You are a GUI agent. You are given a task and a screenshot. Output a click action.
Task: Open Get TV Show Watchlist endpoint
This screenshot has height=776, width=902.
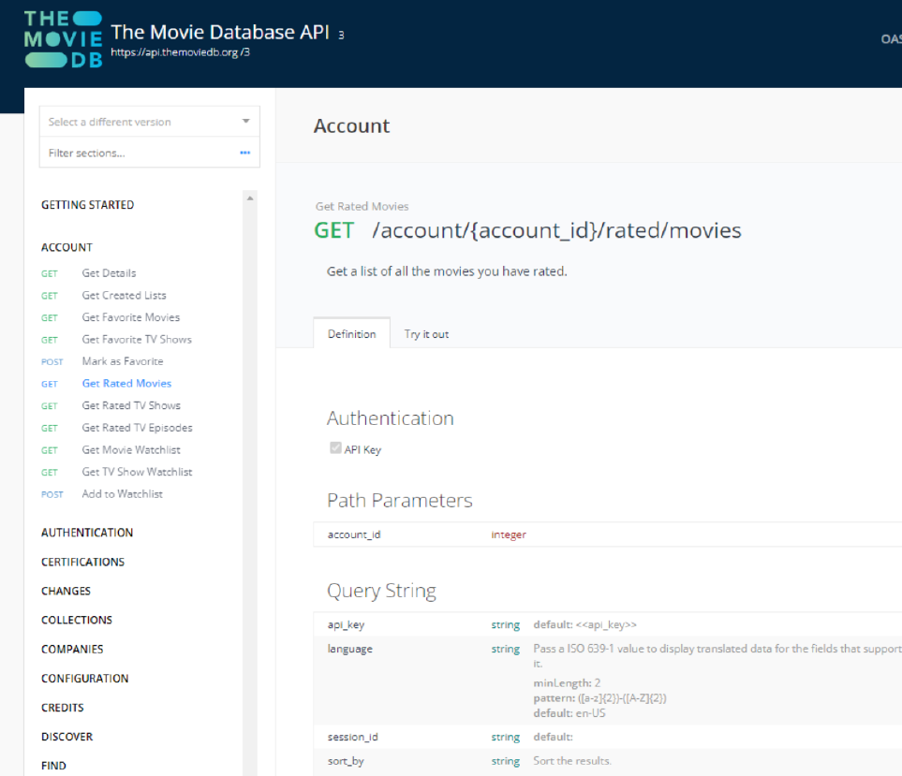pos(137,472)
